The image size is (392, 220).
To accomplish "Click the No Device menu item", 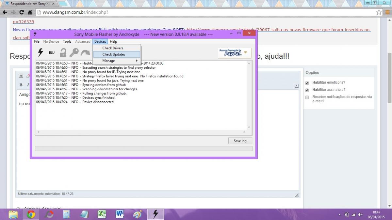I will [x=51, y=41].
